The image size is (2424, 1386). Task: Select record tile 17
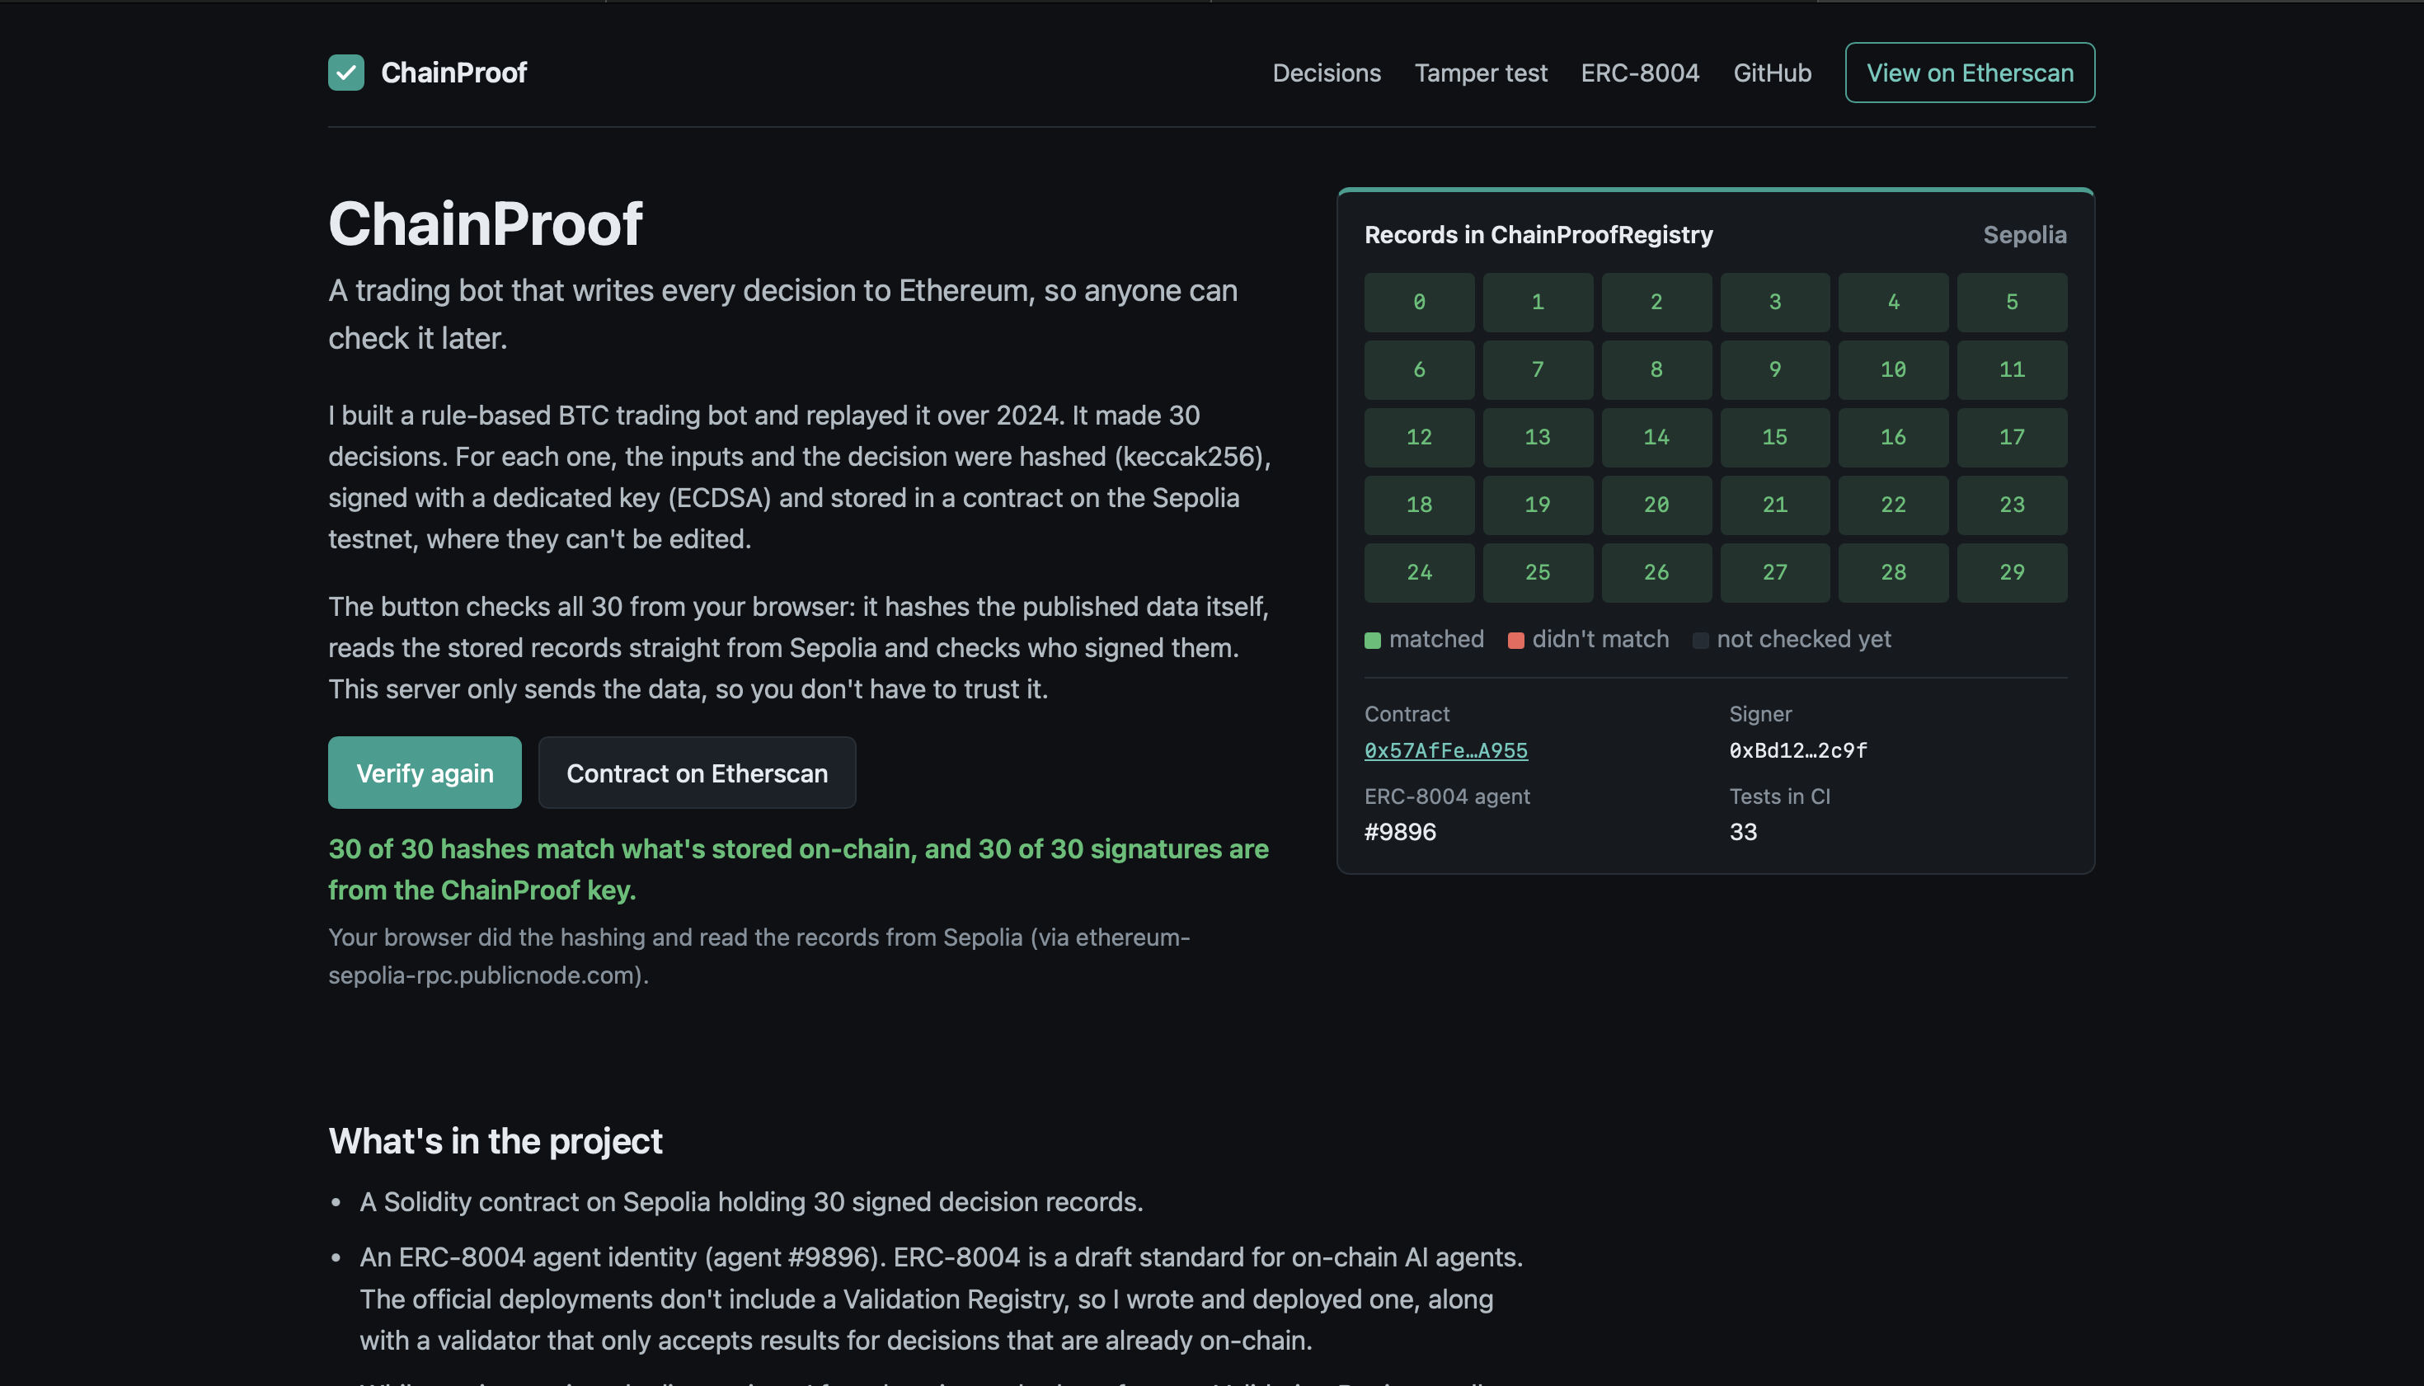[2012, 437]
